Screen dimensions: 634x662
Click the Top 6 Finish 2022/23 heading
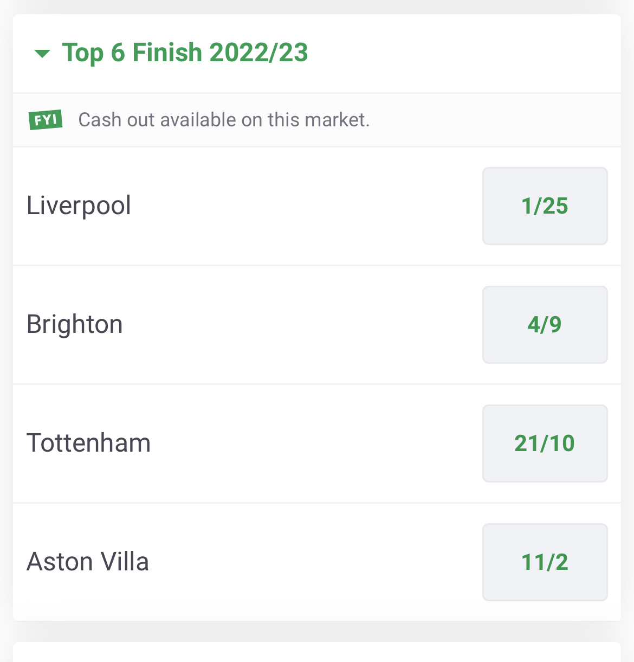click(x=185, y=53)
